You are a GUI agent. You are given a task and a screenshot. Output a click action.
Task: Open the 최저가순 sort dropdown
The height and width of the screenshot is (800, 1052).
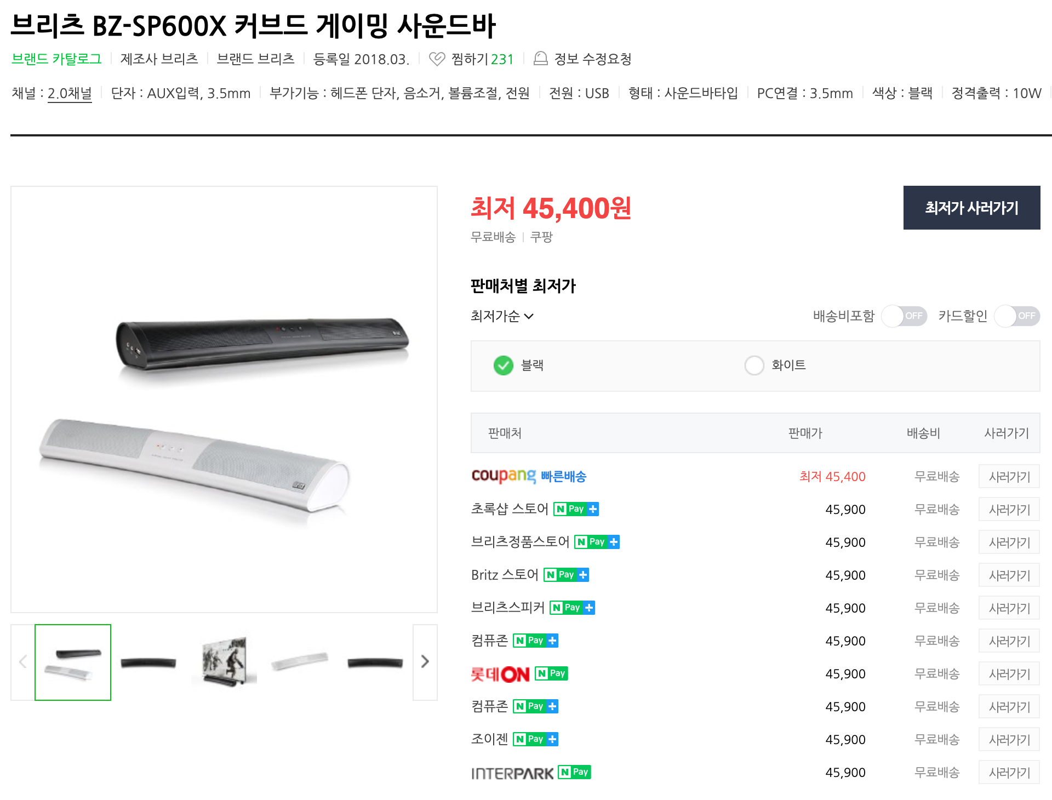[x=502, y=316]
